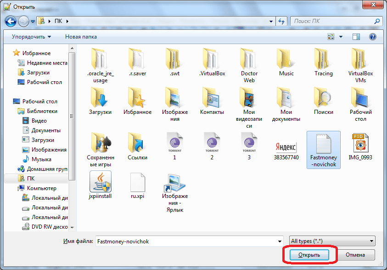The width and height of the screenshot is (387, 270).
Task: Select the Яндекс file 383567740
Action: click(x=286, y=151)
